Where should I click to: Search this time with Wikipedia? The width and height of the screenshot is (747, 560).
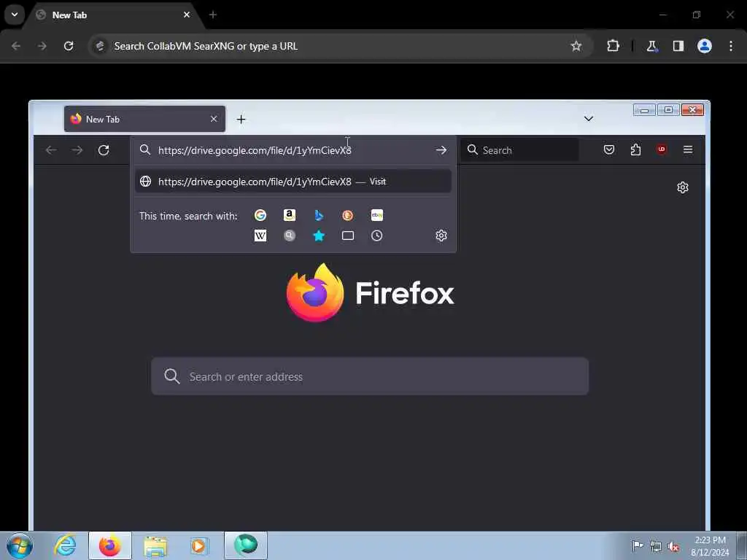260,236
